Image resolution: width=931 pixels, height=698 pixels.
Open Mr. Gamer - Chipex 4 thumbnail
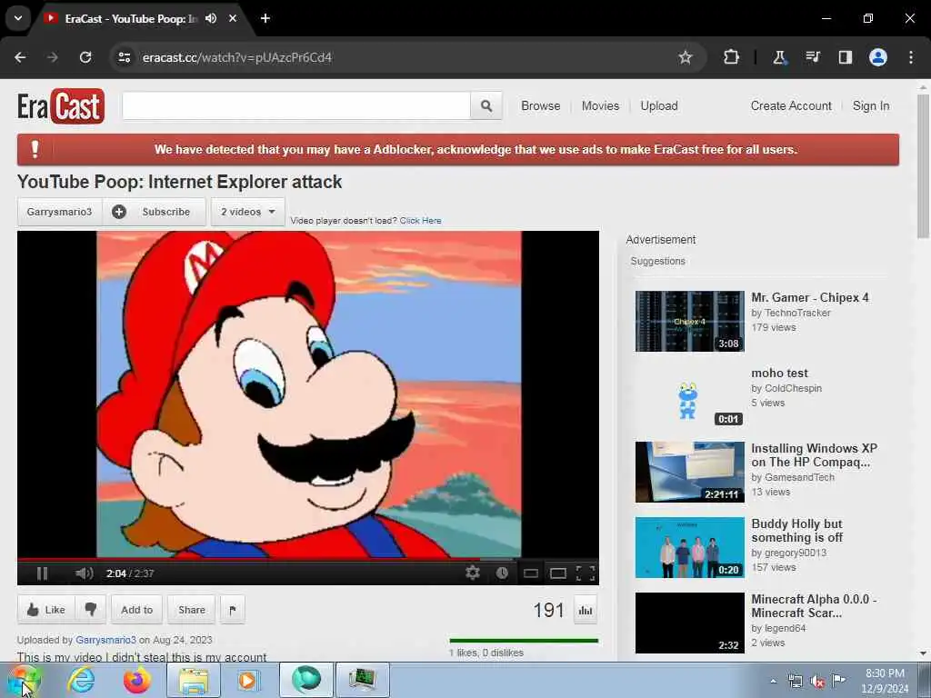click(x=689, y=321)
